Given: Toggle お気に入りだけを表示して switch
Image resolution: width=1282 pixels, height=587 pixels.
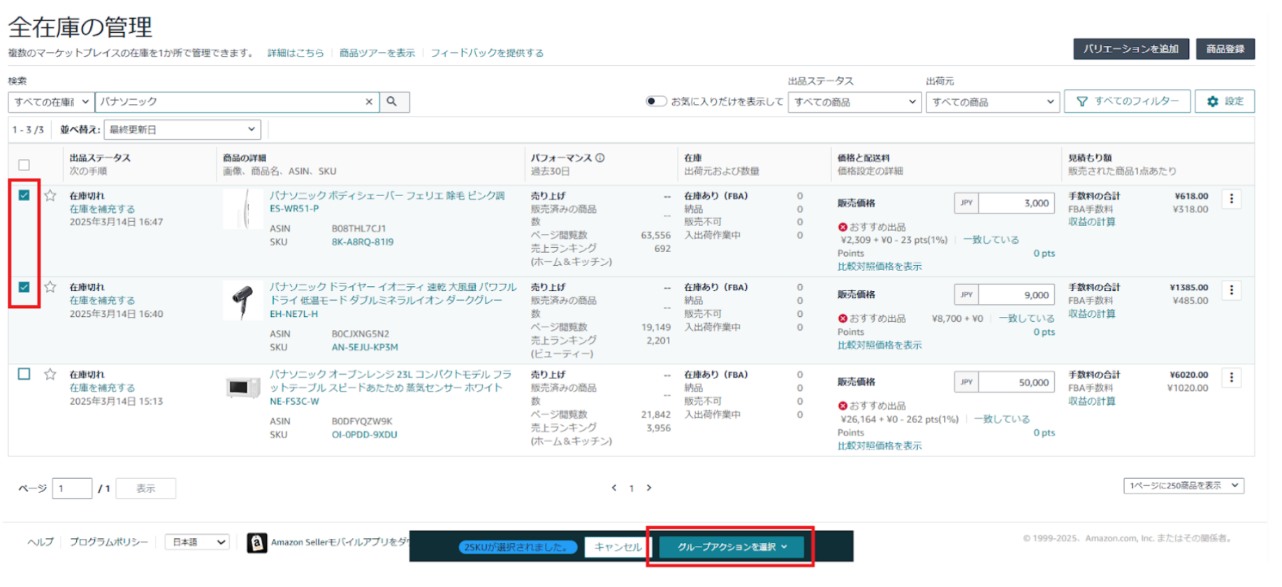Looking at the screenshot, I should point(656,101).
